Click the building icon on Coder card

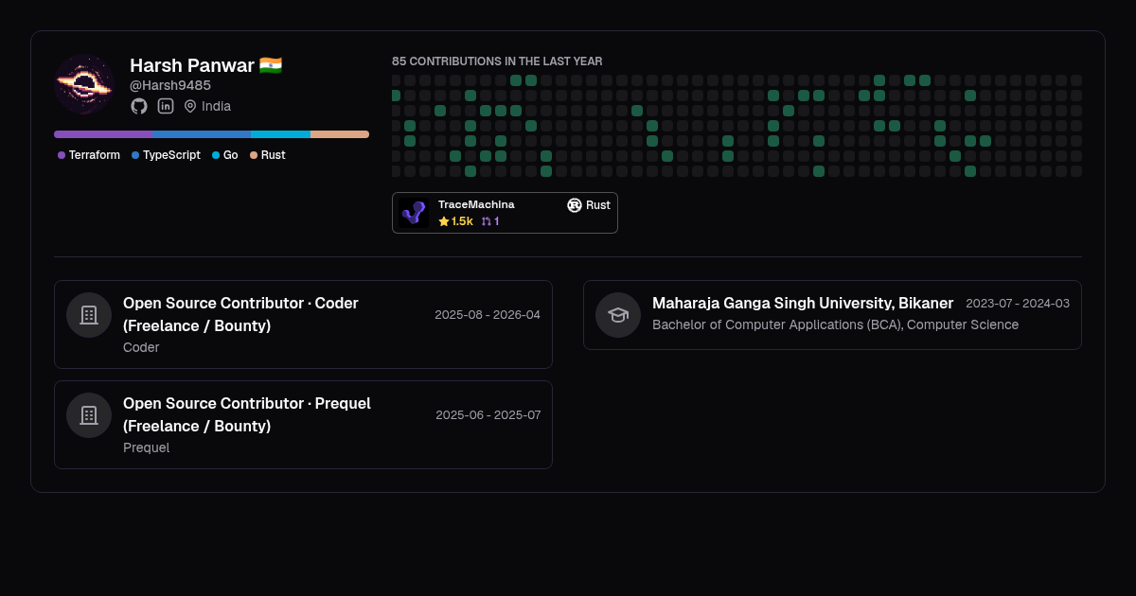click(89, 315)
